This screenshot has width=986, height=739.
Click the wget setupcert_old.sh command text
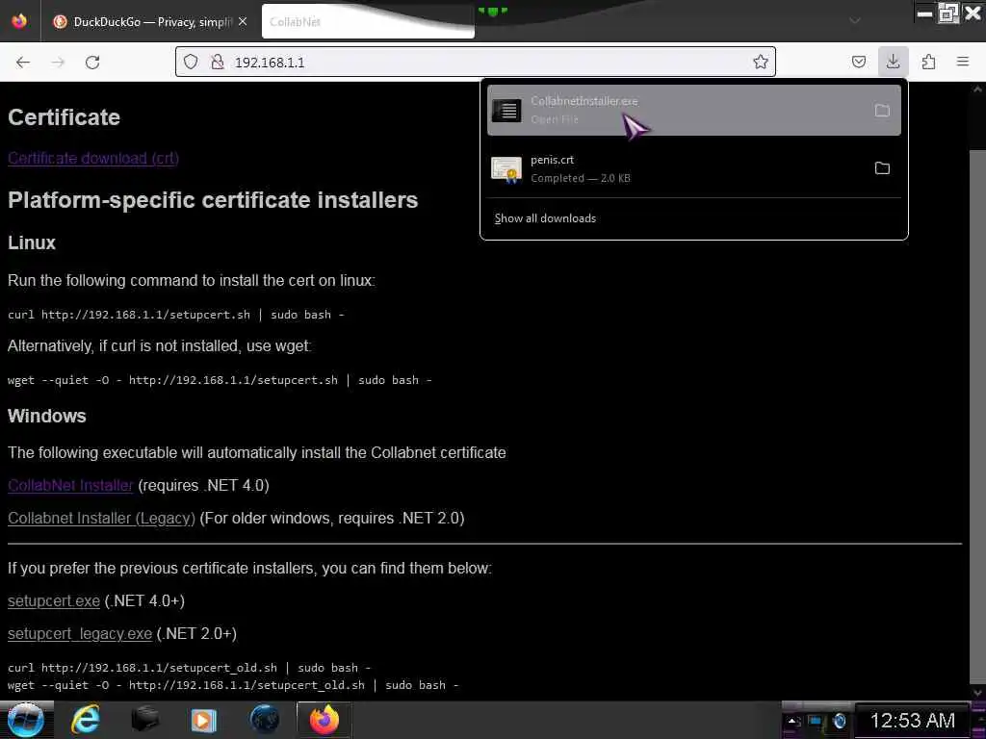[x=233, y=685]
